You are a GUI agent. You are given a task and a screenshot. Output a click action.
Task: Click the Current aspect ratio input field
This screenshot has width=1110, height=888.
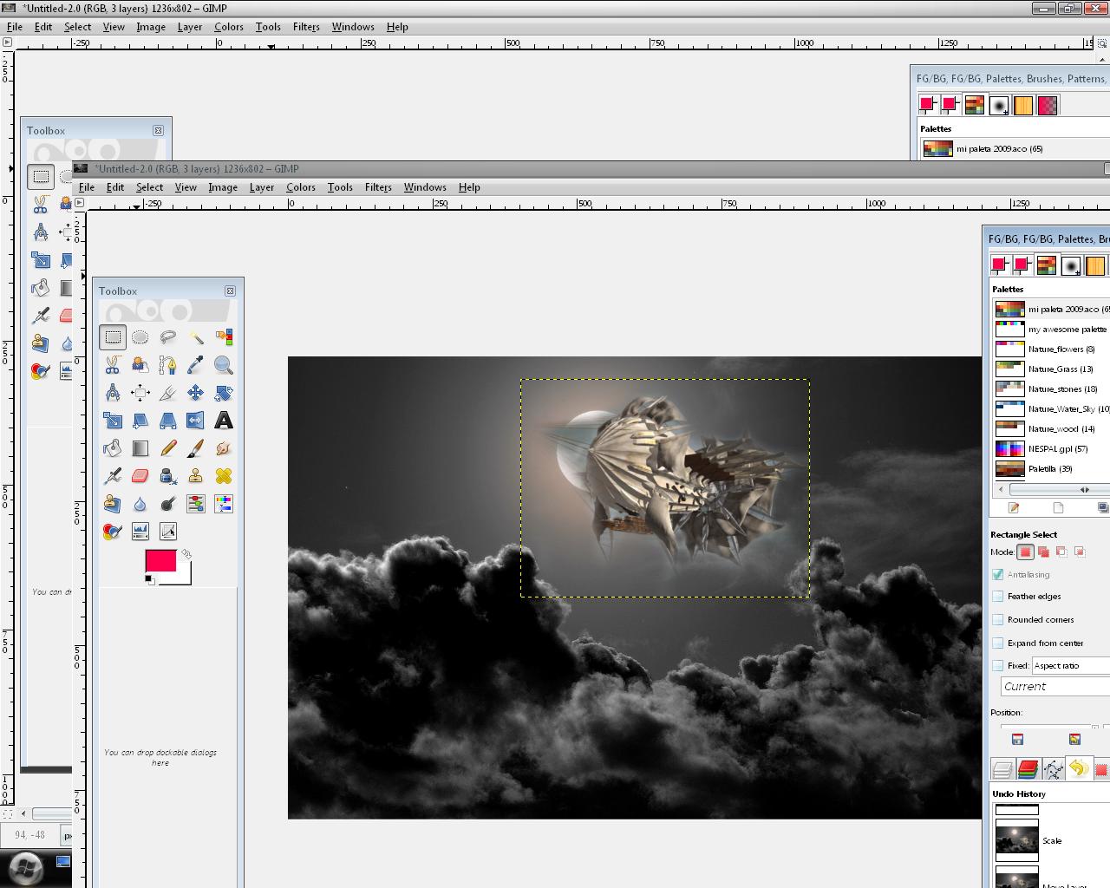1055,686
